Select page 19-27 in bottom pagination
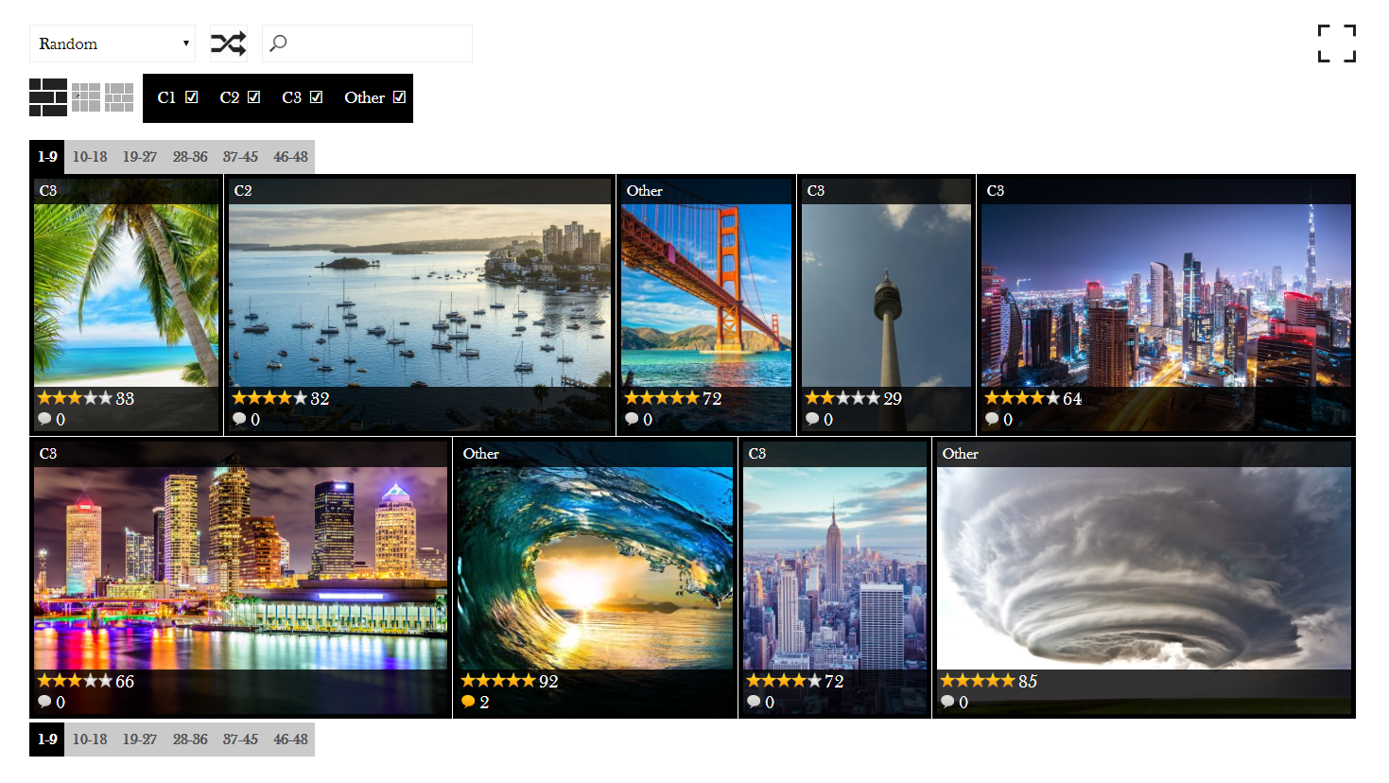Viewport: 1389px width, 783px height. (140, 739)
